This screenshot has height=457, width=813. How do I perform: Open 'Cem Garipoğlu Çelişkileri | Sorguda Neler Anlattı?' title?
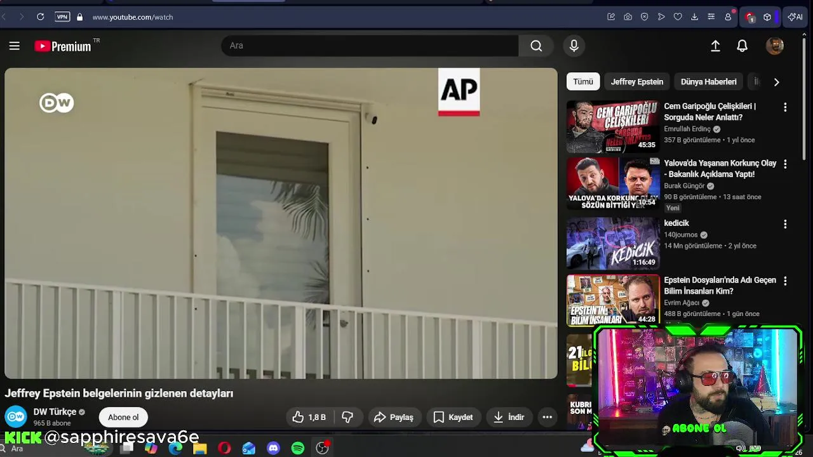[x=709, y=112]
